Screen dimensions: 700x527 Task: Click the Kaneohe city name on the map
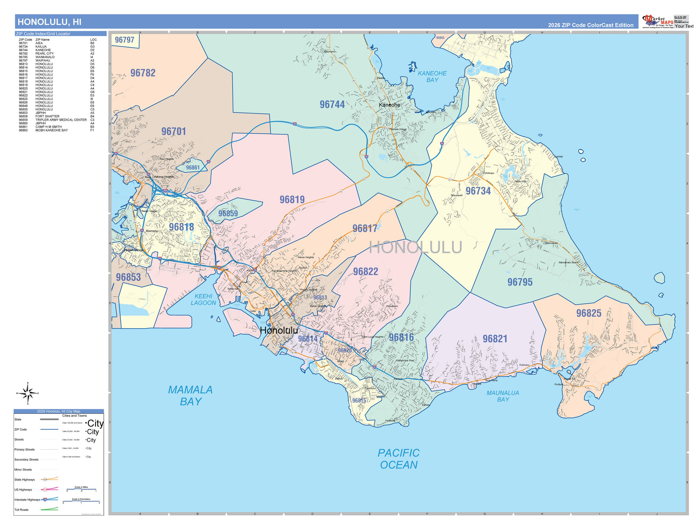coord(389,105)
